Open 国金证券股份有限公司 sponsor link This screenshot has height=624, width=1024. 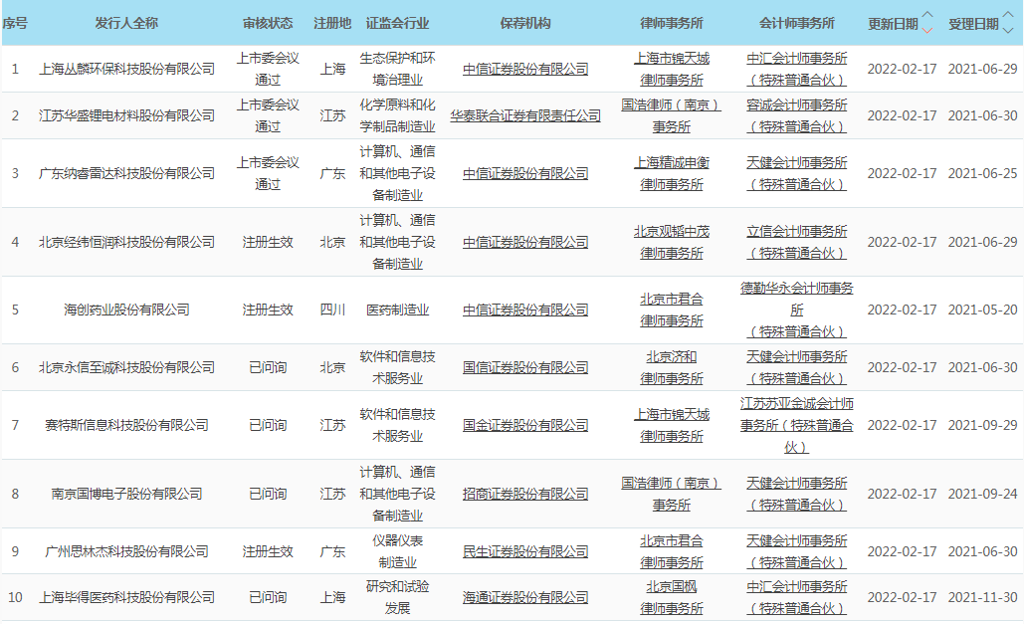pos(525,425)
